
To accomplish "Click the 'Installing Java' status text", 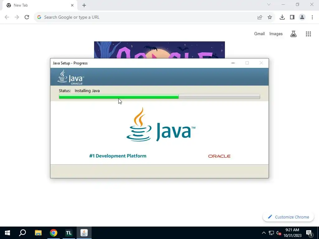I will [x=87, y=91].
